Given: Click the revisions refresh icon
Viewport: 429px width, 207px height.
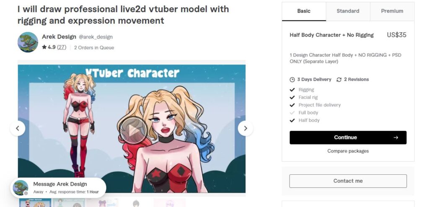Looking at the screenshot, I should (x=339, y=80).
